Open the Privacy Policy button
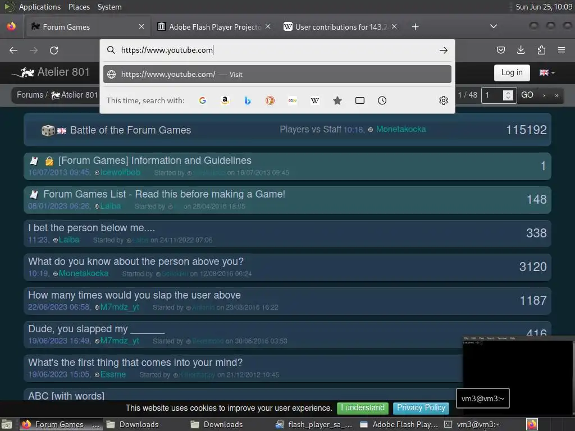 (x=421, y=407)
